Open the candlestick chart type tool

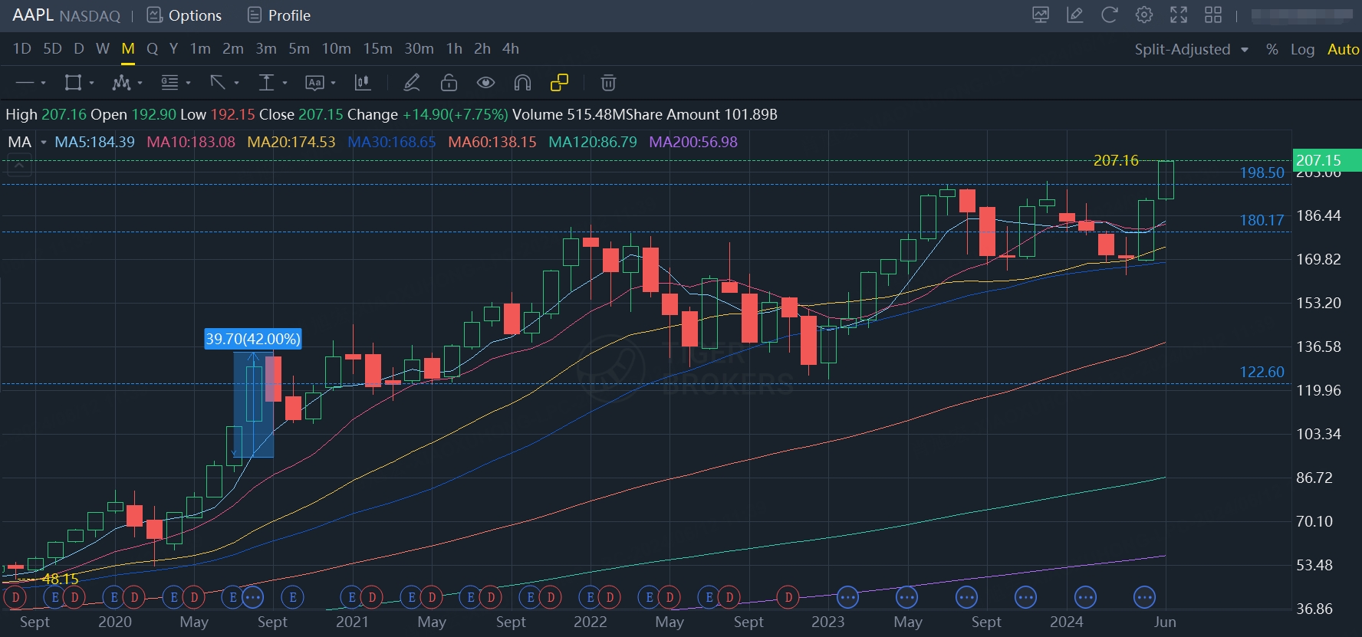coord(363,83)
